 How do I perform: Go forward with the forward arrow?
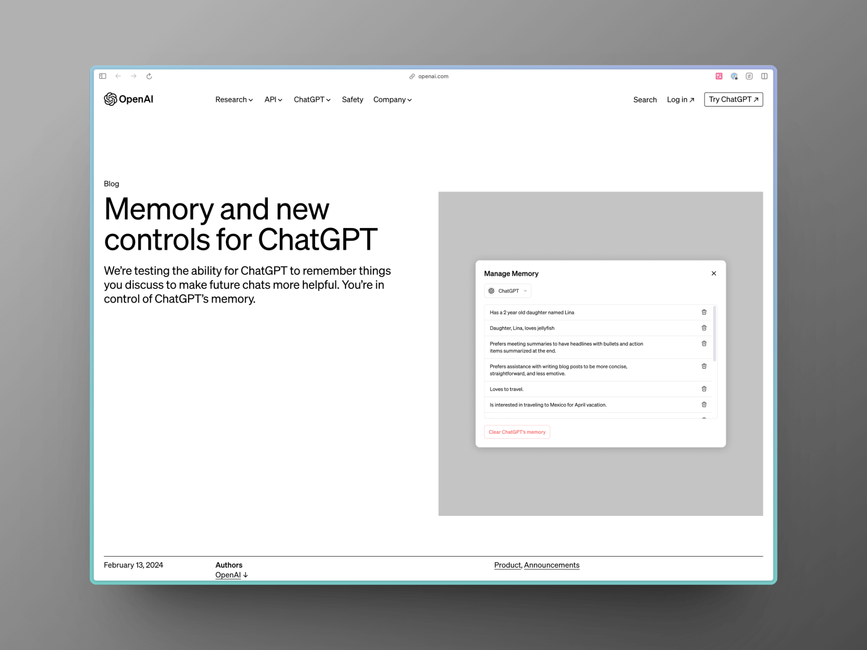[x=134, y=76]
